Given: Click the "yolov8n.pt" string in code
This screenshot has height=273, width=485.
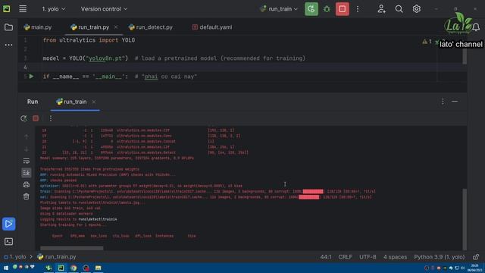Looking at the screenshot, I should (x=105, y=58).
